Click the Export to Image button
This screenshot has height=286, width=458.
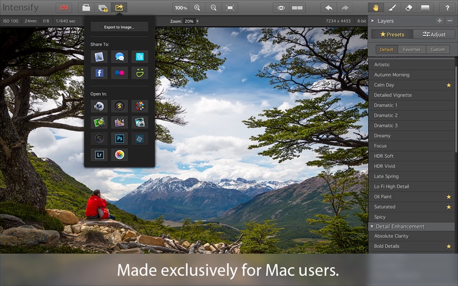119,27
